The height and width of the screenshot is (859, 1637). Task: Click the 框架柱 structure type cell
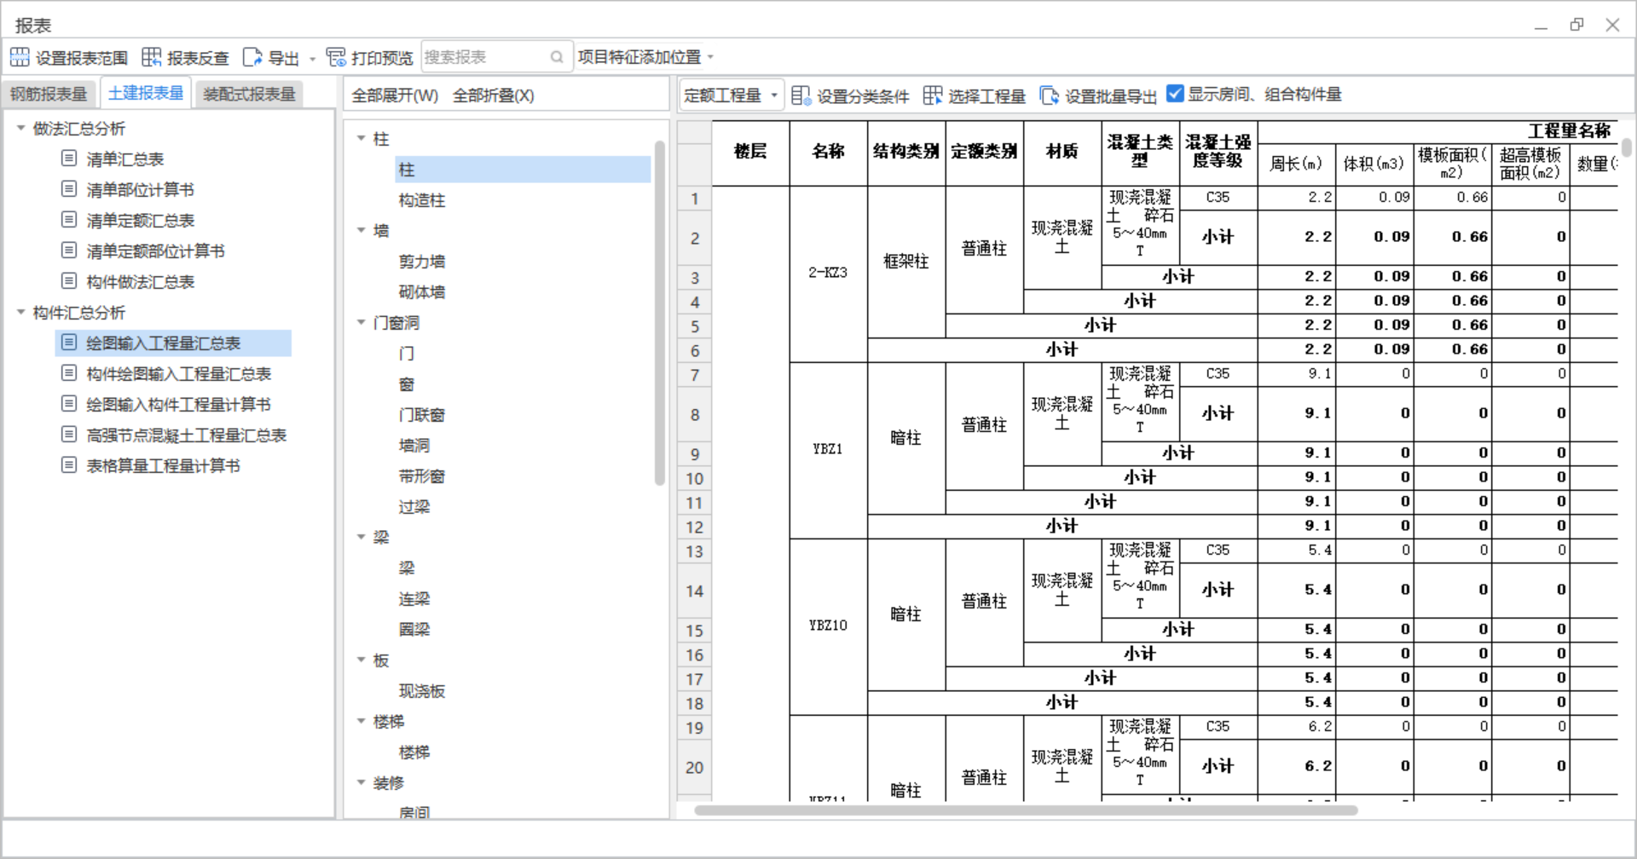pos(906,262)
